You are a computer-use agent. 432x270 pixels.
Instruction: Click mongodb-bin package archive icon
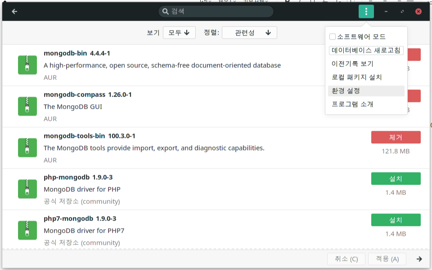pos(27,65)
